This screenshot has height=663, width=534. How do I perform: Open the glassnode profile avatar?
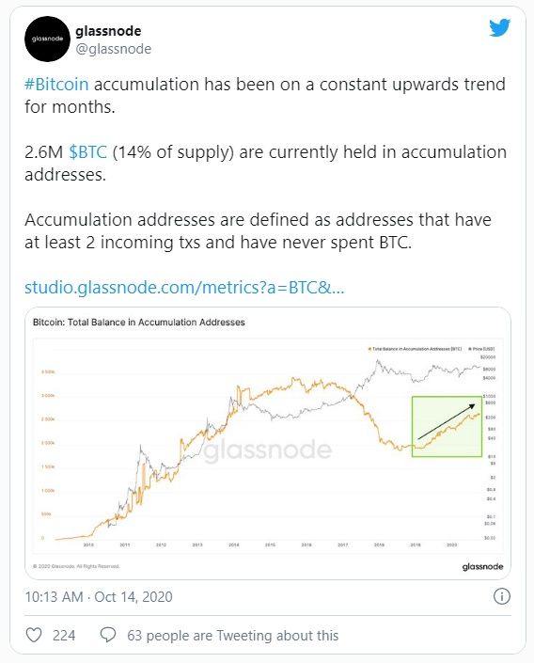pyautogui.click(x=47, y=39)
